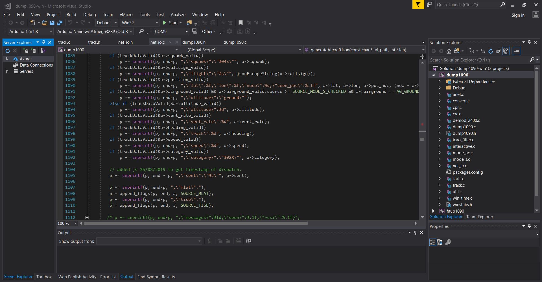Click the Home icon in Solution Explorer
Image resolution: width=542 pixels, height=282 pixels.
(449, 51)
